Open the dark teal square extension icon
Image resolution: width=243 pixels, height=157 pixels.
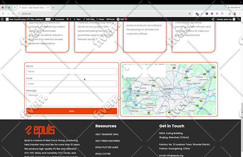207,14
